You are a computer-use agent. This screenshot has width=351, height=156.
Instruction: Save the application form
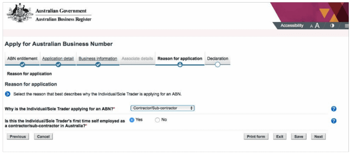tap(299, 136)
